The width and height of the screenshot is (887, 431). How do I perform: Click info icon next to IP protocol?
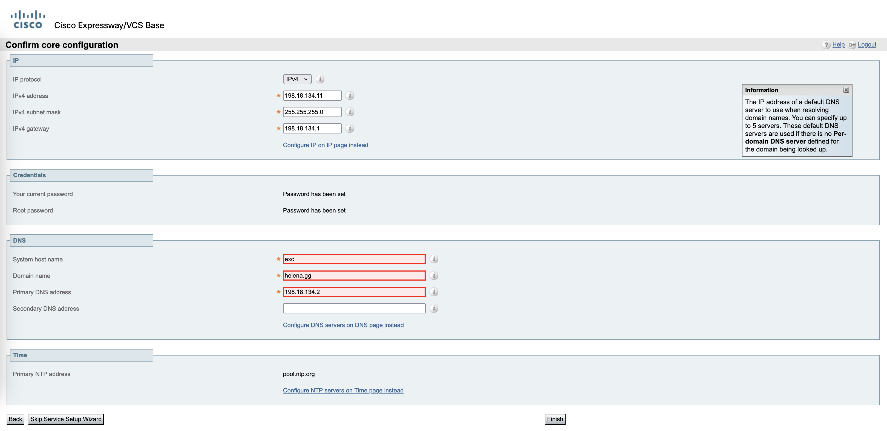tap(320, 79)
